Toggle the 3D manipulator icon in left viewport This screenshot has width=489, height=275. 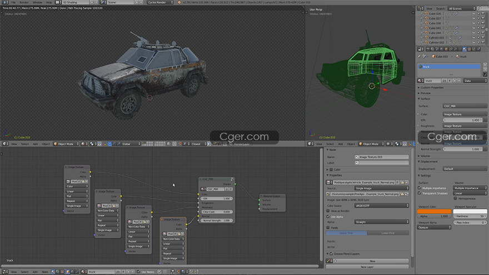point(105,144)
